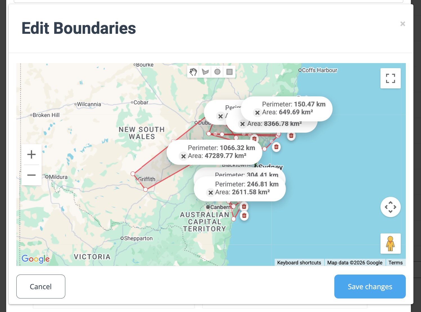Click the Cancel button

pos(41,286)
